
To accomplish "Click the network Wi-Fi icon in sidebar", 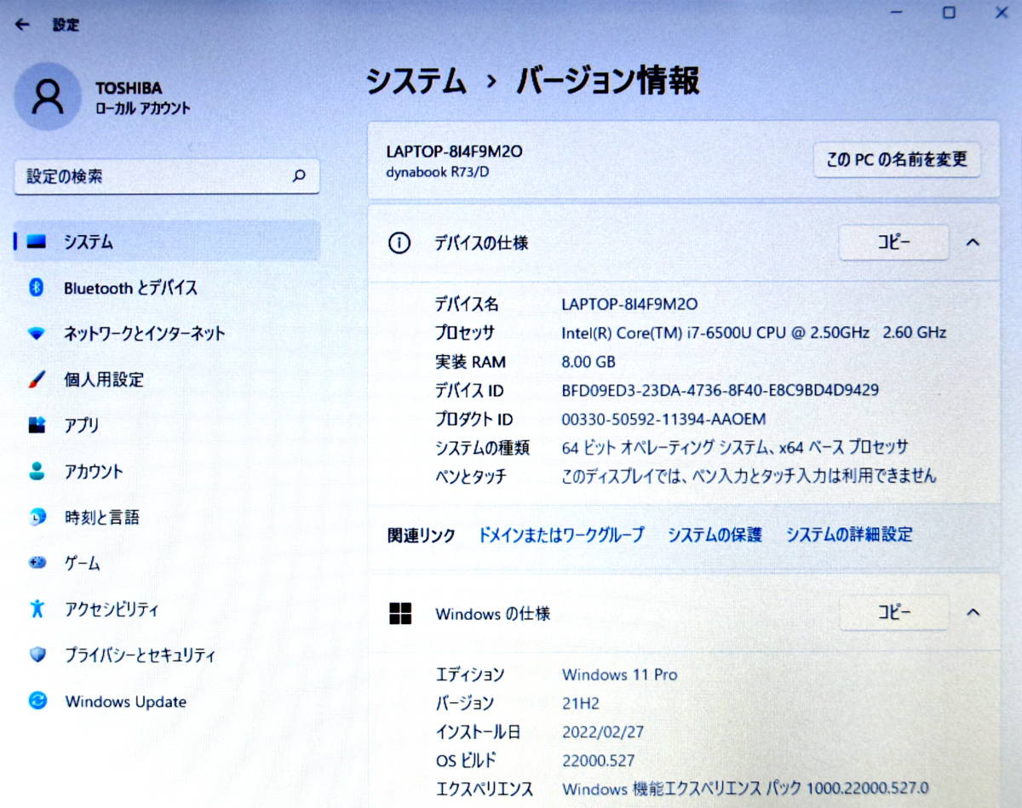I will click(37, 334).
